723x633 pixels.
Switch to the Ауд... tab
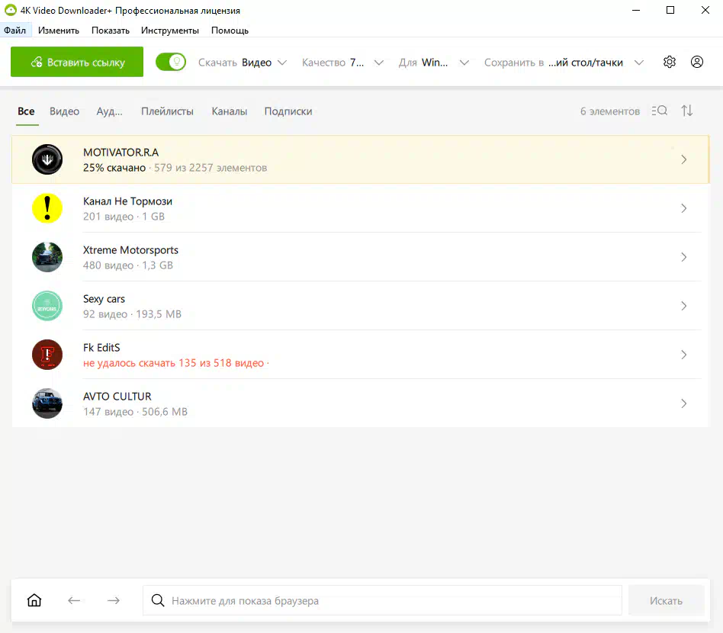109,111
